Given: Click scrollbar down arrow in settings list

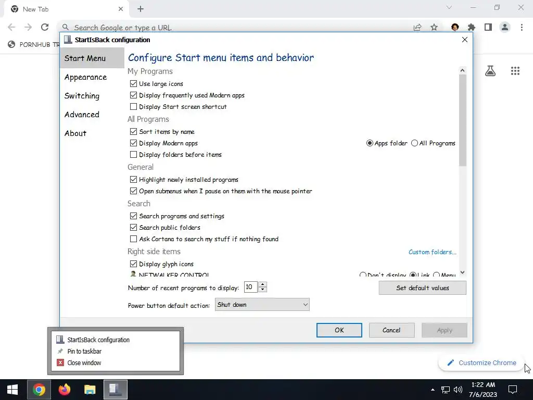Looking at the screenshot, I should [462, 272].
